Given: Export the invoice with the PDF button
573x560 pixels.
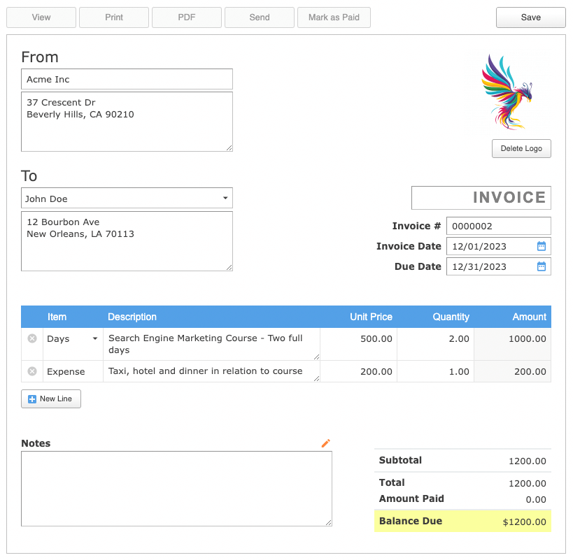Looking at the screenshot, I should point(187,17).
